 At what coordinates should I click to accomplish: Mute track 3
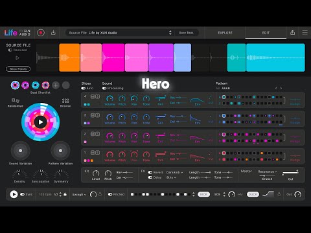93,115
